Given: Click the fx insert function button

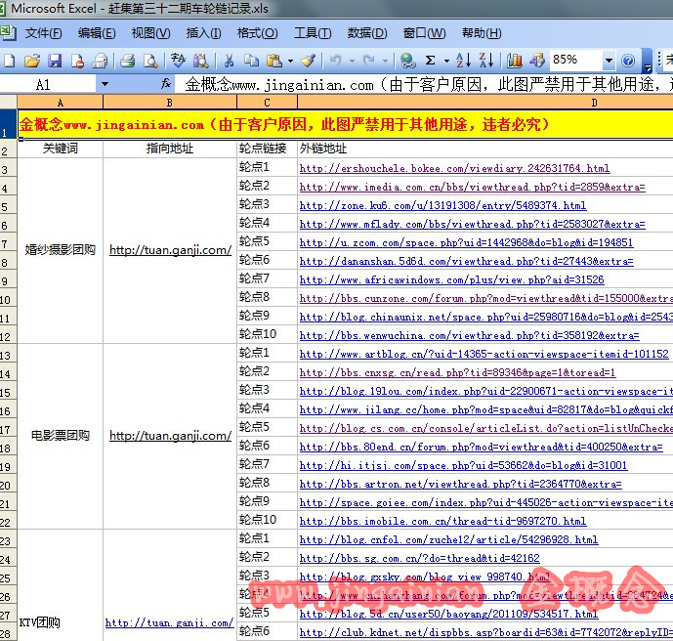Looking at the screenshot, I should (x=166, y=85).
